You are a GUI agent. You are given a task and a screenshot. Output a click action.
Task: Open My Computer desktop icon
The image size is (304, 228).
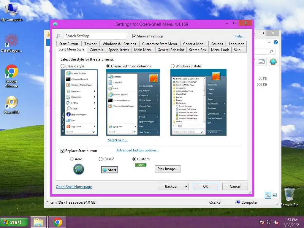[12, 12]
